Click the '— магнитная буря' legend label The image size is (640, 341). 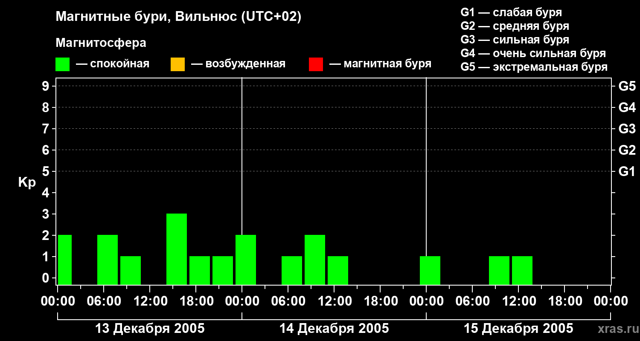point(380,64)
